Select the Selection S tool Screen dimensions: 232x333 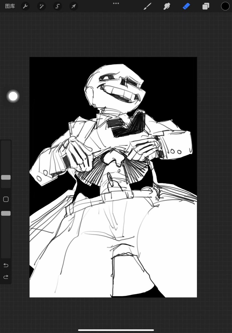[58, 6]
